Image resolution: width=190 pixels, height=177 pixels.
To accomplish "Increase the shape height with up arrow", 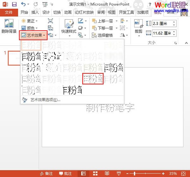I will click(174, 22).
